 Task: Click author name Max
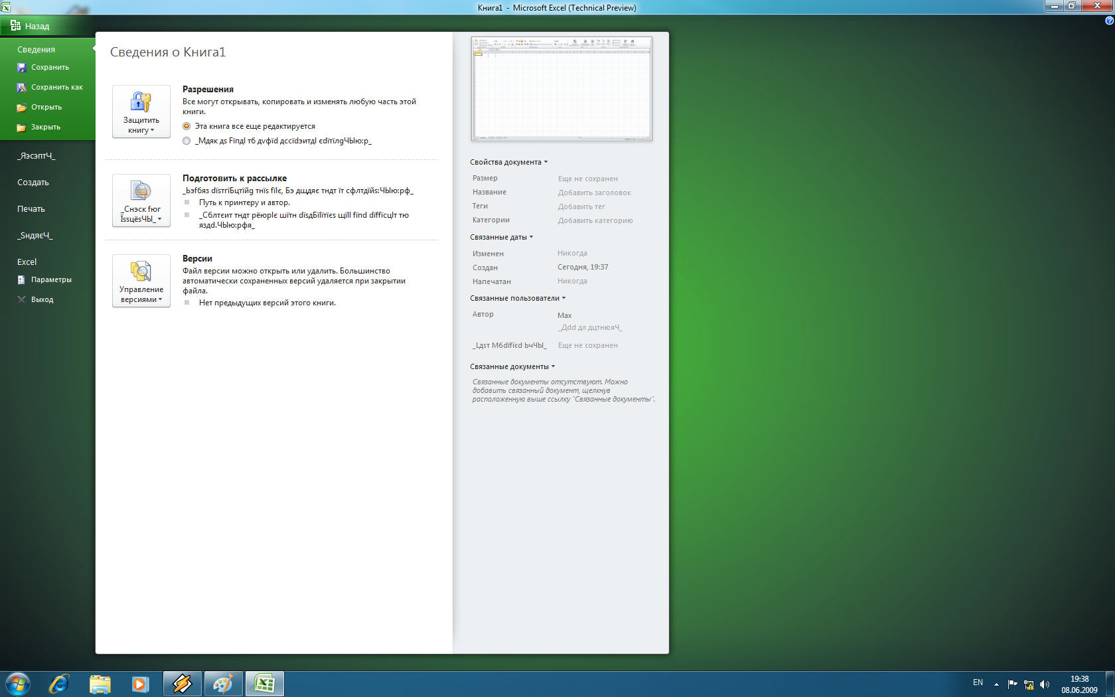[x=565, y=315]
